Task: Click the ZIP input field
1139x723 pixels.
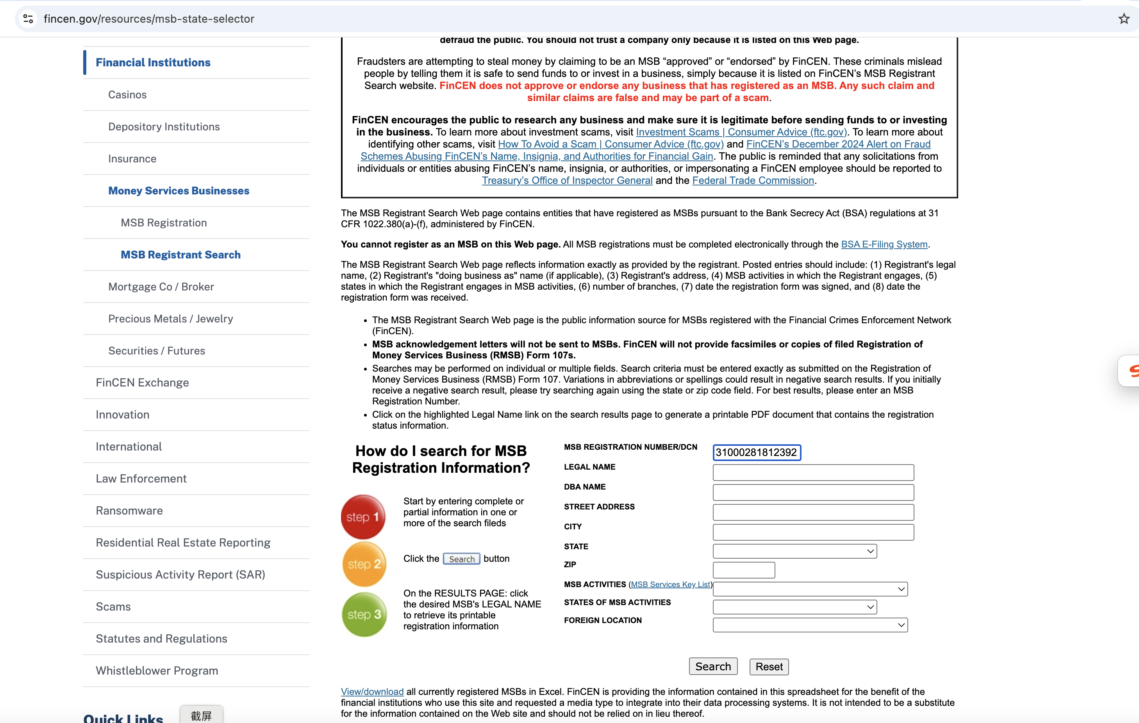Action: [744, 570]
